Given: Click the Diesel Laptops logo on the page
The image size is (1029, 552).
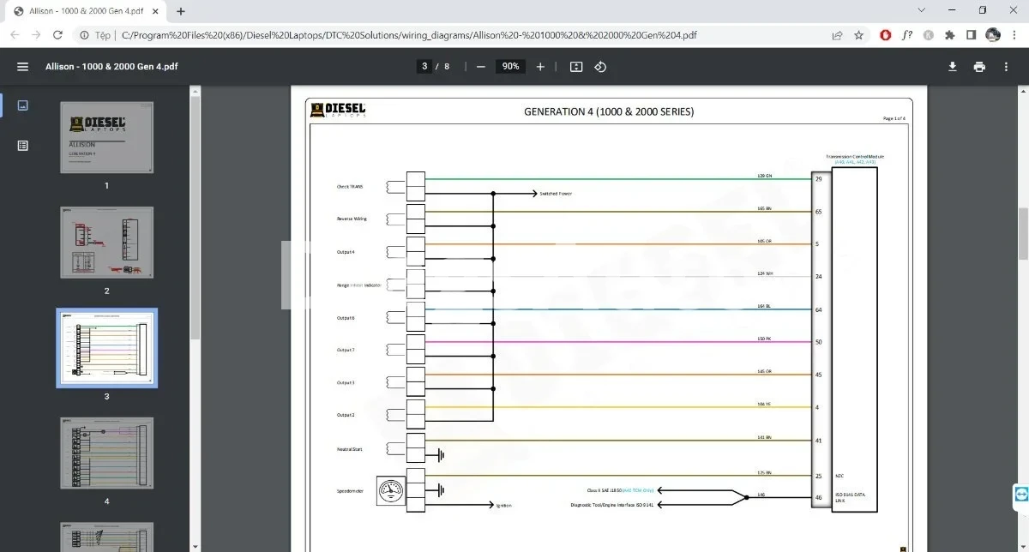Looking at the screenshot, I should pyautogui.click(x=339, y=110).
